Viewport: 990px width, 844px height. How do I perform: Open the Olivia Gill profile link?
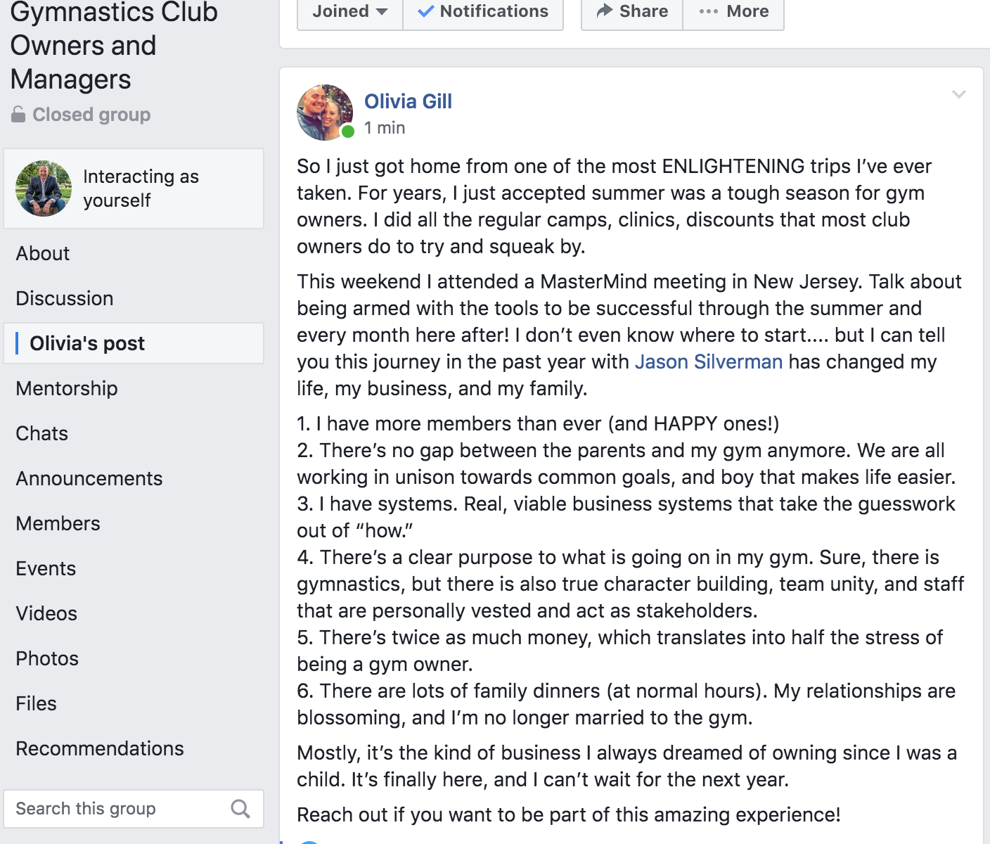tap(408, 101)
